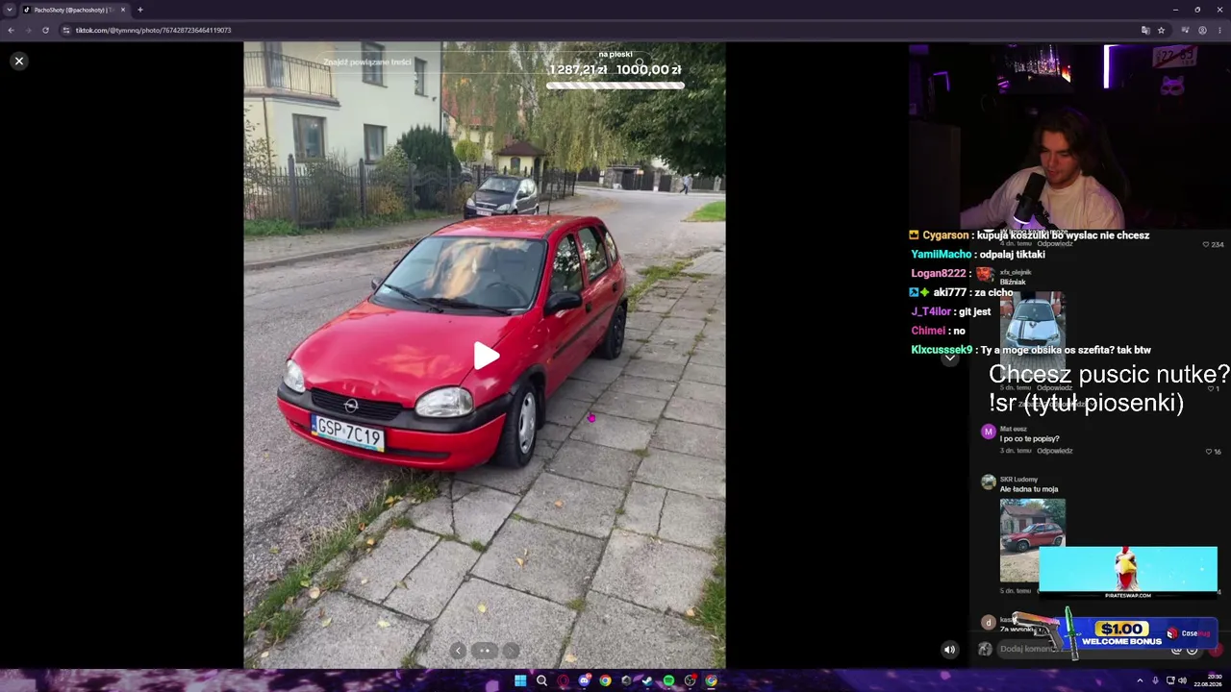Screen dimensions: 1231x692
Task: Open the Chrome profile menu
Action: 1202,30
